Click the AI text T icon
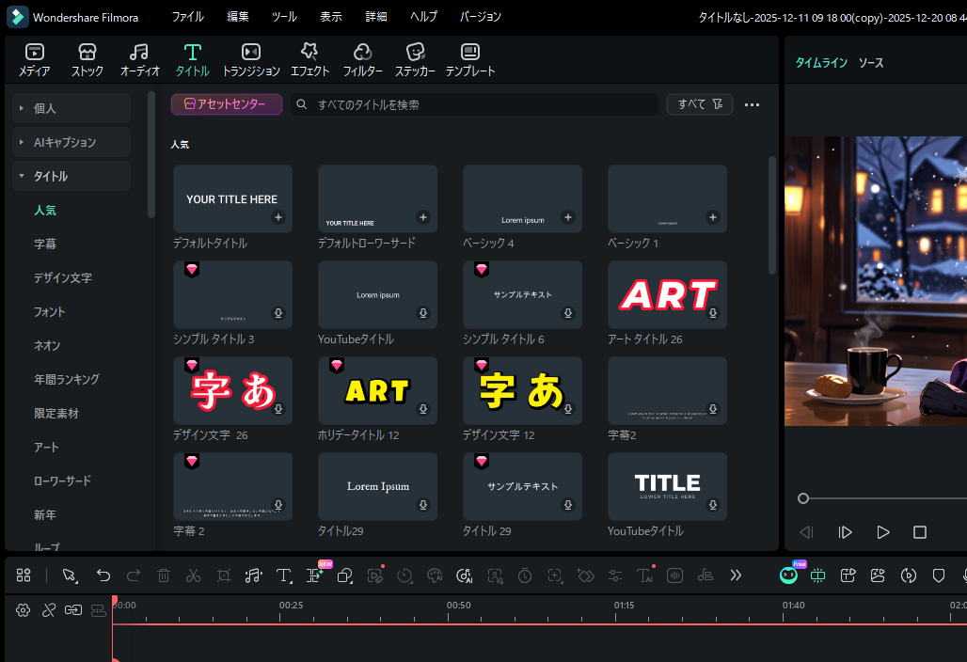The width and height of the screenshot is (967, 662). click(645, 575)
